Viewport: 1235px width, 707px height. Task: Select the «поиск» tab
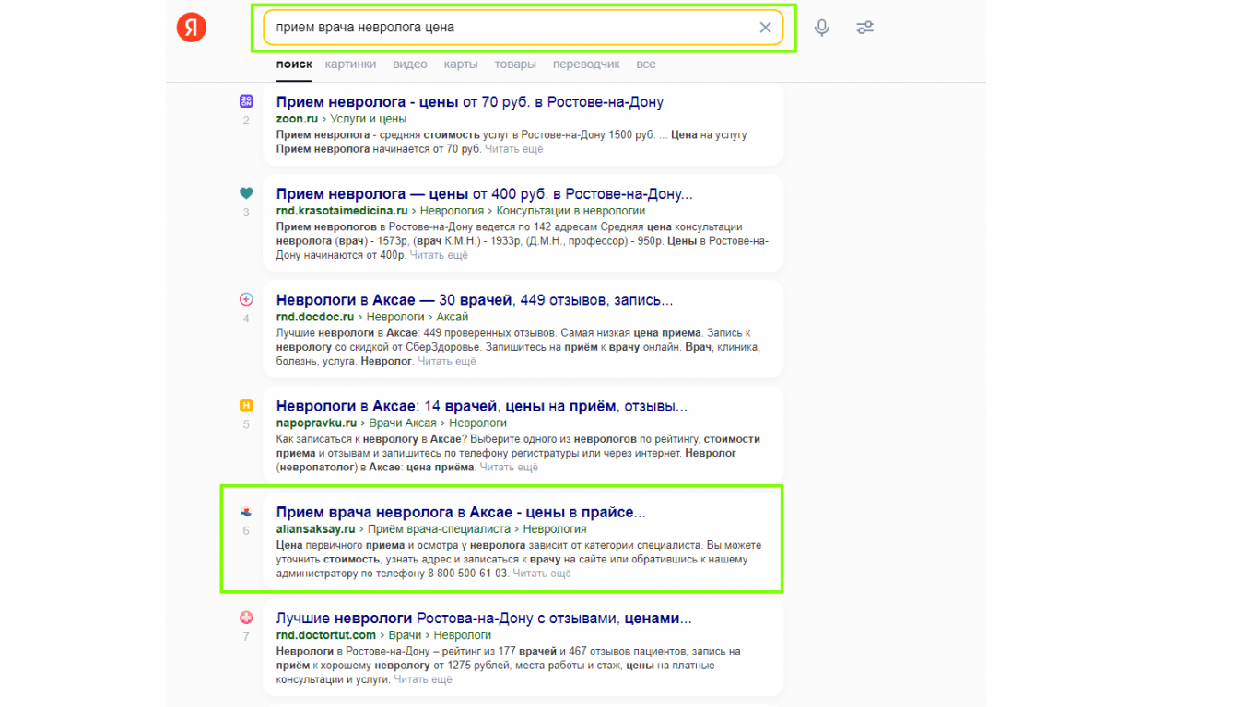tap(294, 64)
